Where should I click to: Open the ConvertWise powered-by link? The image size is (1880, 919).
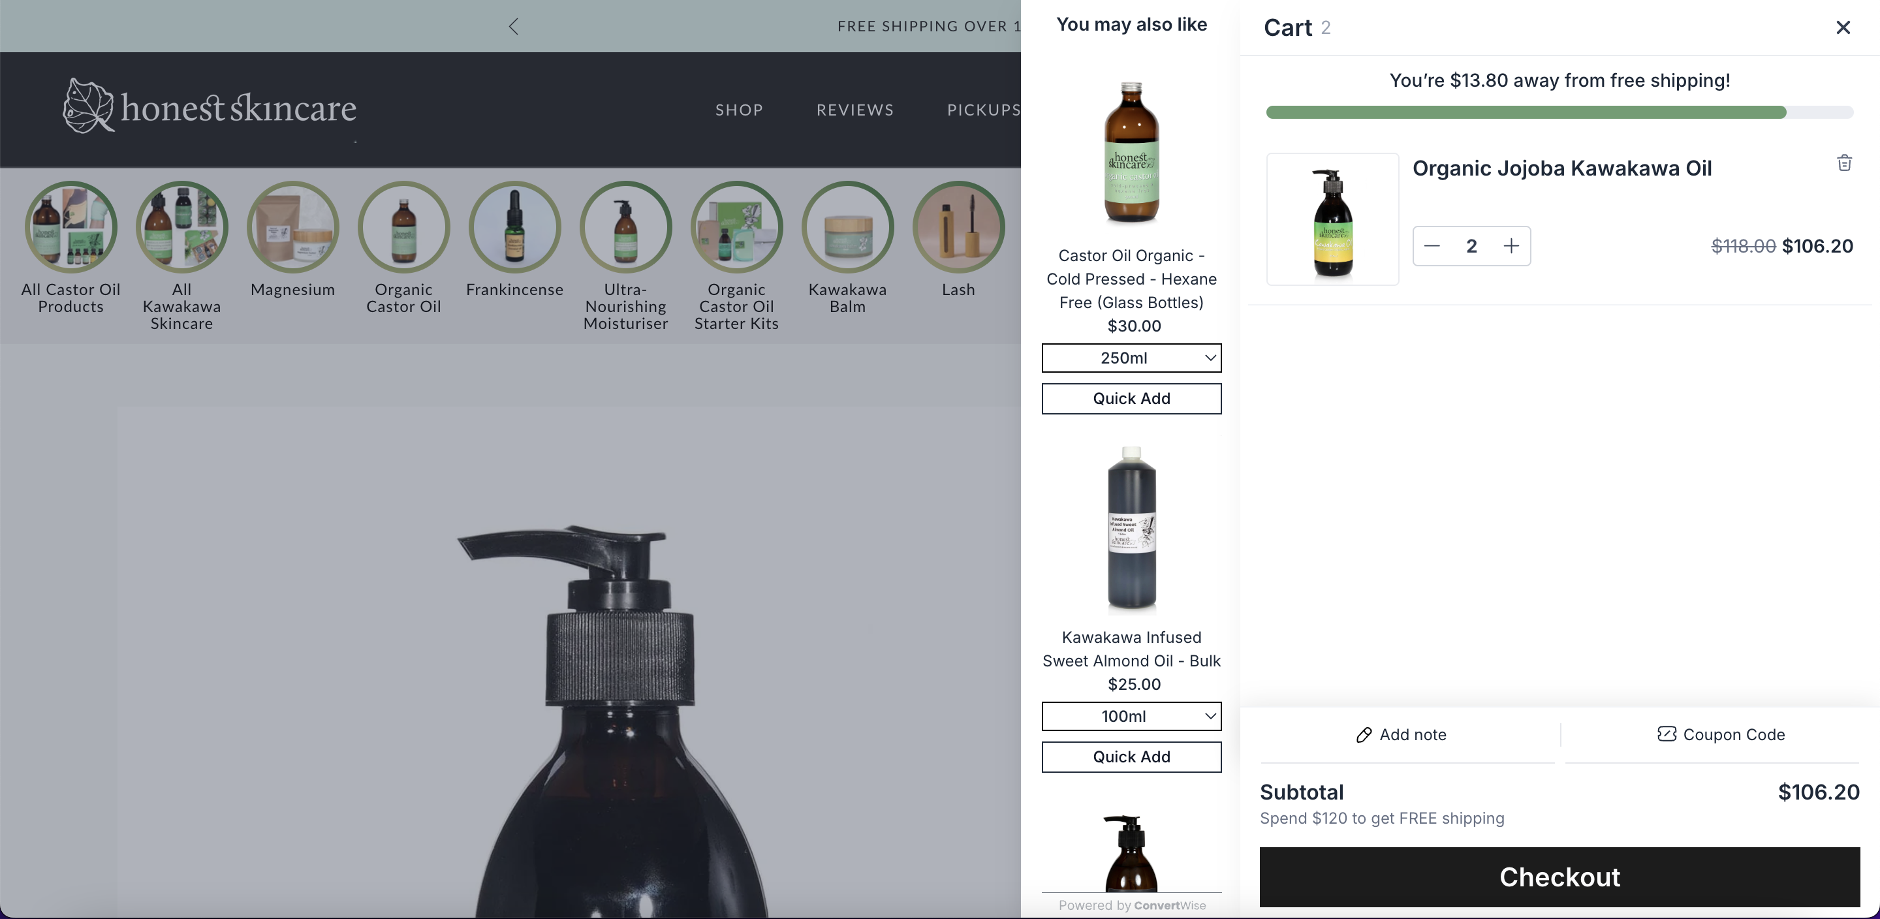pos(1170,905)
